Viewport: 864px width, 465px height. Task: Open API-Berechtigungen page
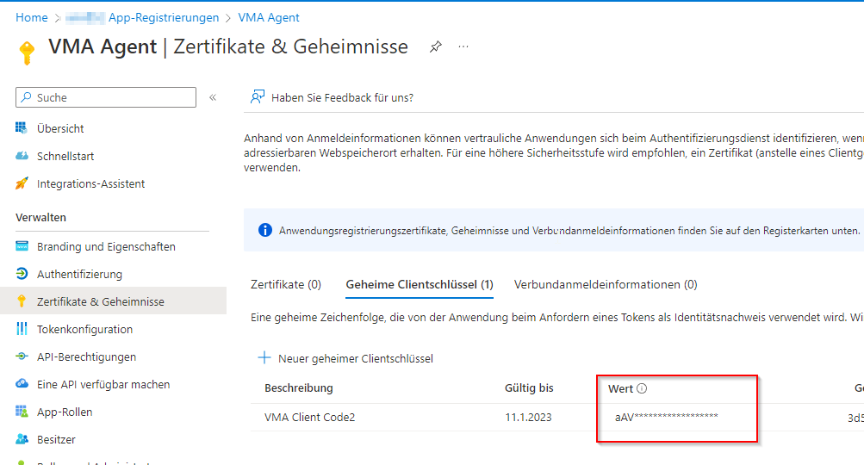86,357
